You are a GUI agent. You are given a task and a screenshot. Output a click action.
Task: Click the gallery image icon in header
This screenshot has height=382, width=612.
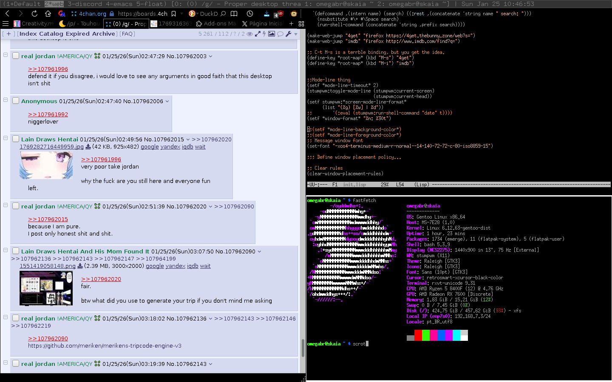[272, 34]
